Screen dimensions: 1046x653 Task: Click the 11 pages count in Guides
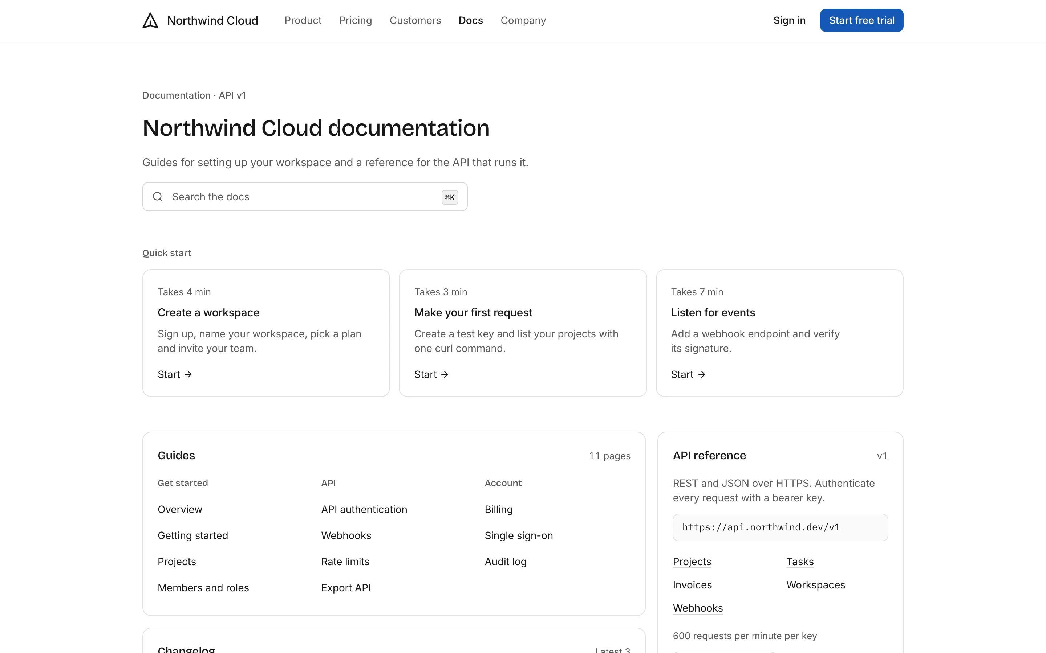click(609, 456)
